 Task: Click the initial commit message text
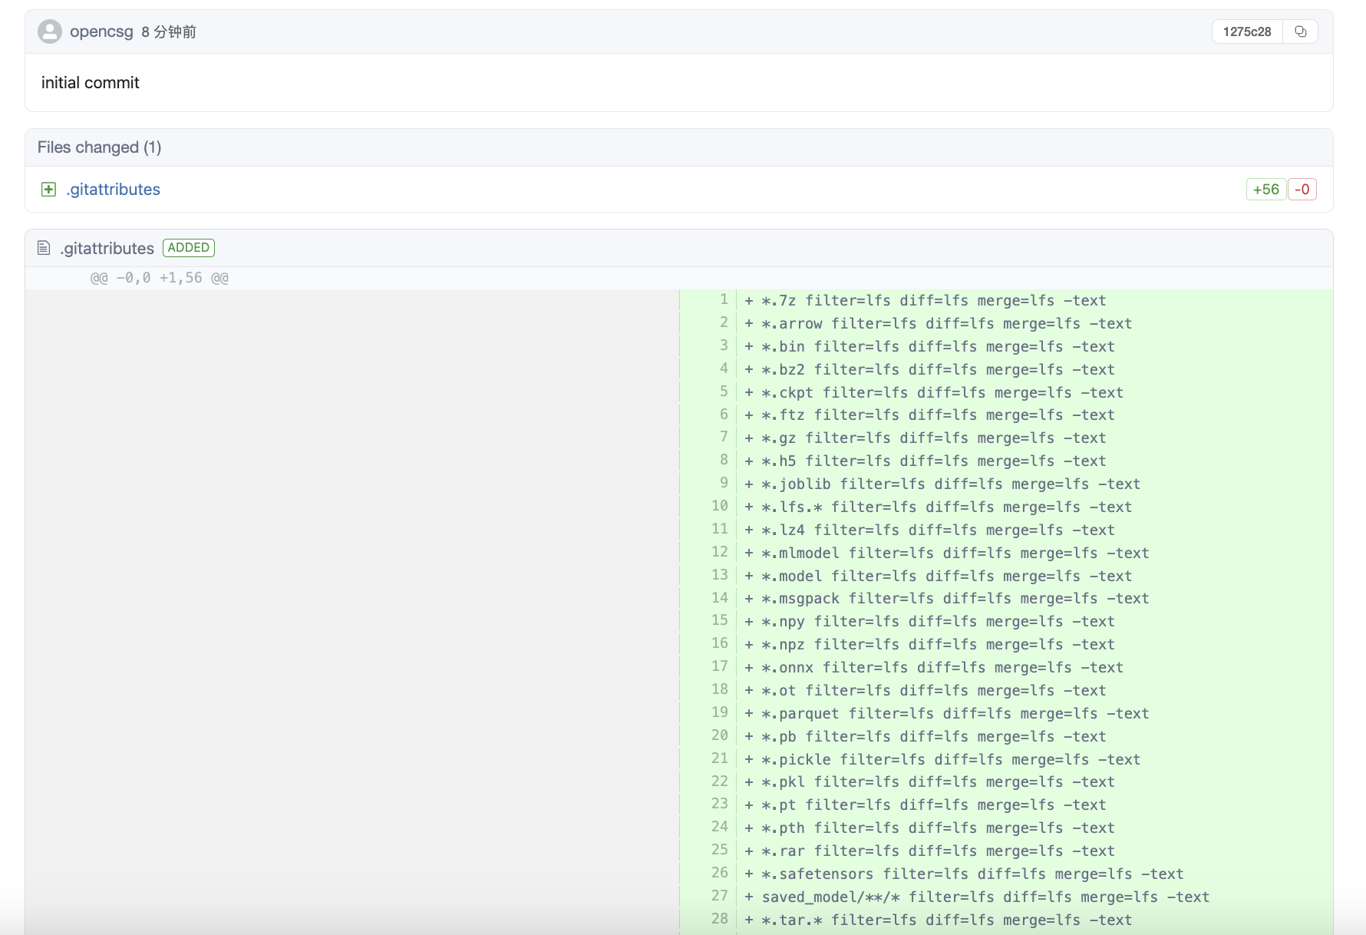[91, 83]
